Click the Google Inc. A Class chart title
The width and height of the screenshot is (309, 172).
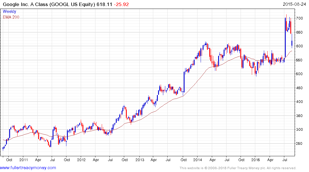click(49, 4)
